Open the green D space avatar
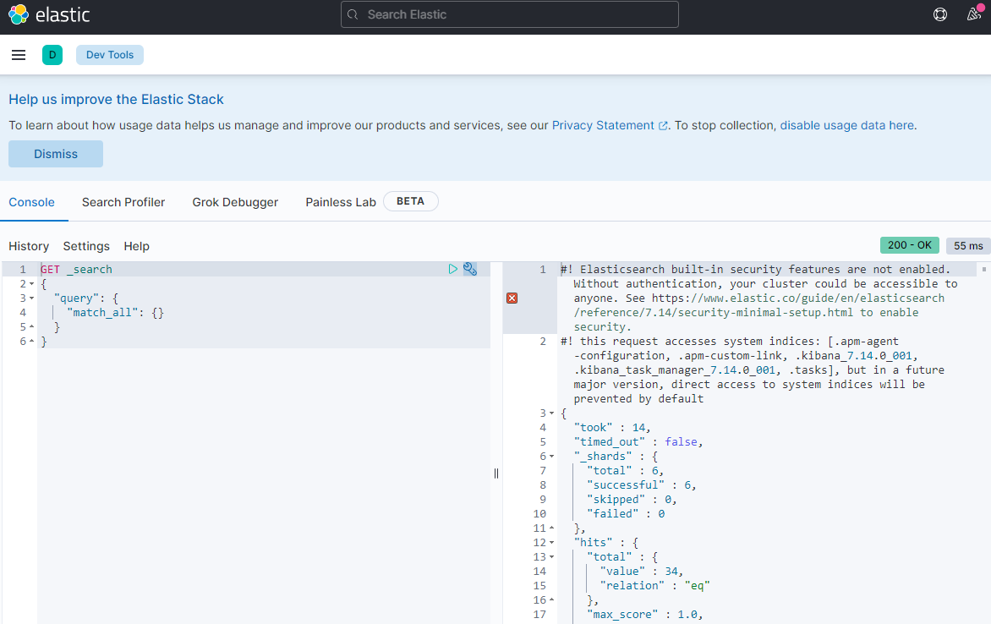Viewport: 991px width, 624px height. [52, 55]
